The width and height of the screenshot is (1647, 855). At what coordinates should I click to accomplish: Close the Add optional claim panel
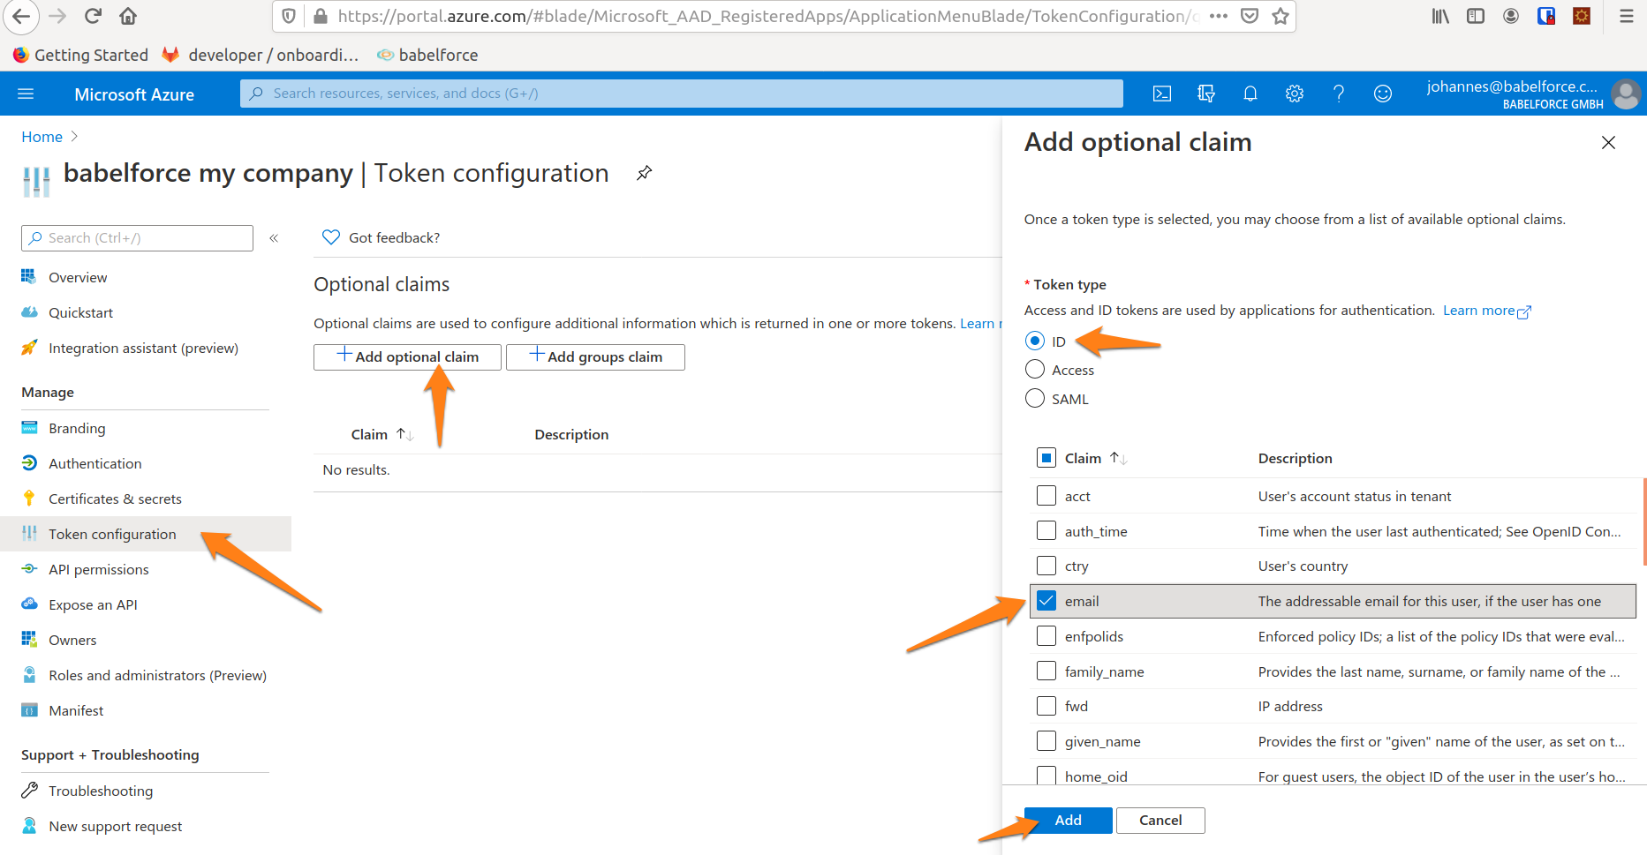coord(1608,143)
